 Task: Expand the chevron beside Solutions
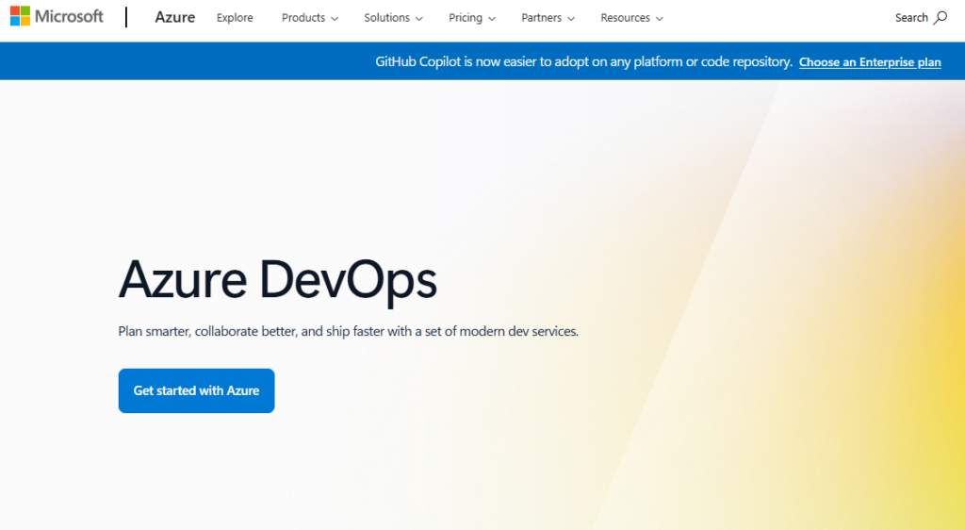coord(419,19)
